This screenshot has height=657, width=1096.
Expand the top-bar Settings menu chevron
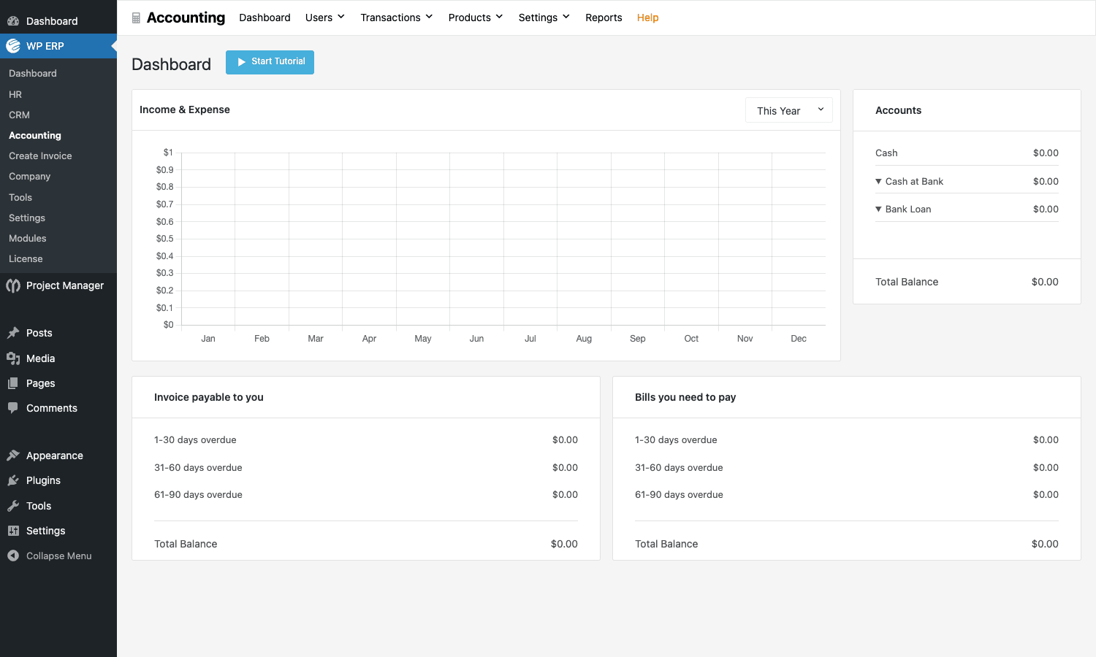click(x=566, y=17)
